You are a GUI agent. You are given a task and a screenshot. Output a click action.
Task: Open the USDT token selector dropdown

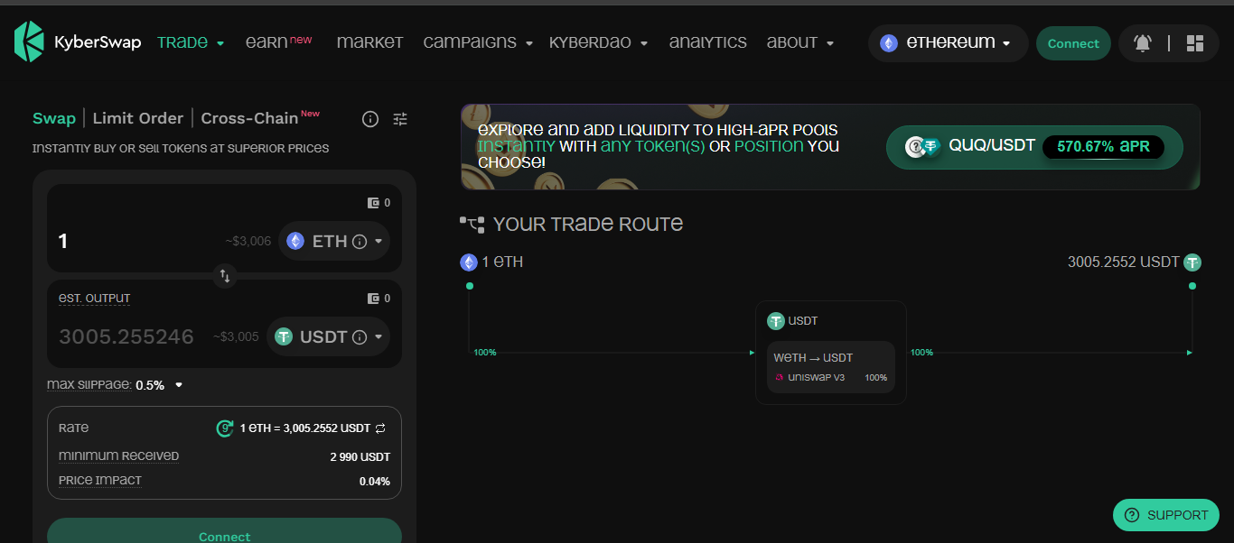click(x=328, y=336)
